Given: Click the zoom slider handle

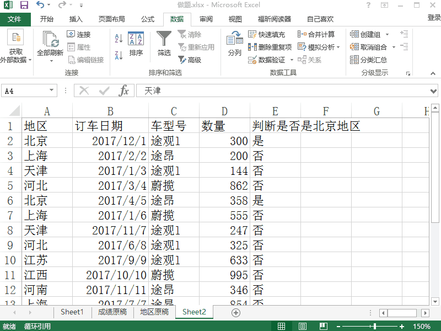Looking at the screenshot, I should (375, 327).
